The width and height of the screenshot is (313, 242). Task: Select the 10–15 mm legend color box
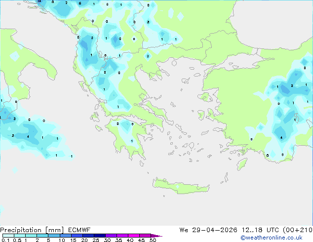pyautogui.click(x=65, y=236)
